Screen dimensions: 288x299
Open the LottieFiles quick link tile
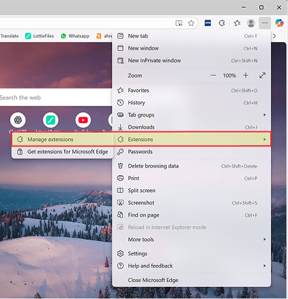point(51,120)
